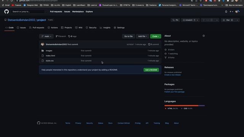This screenshot has height=137, width=244.
Task: Open the 1 watching link
Action: coord(171,54)
